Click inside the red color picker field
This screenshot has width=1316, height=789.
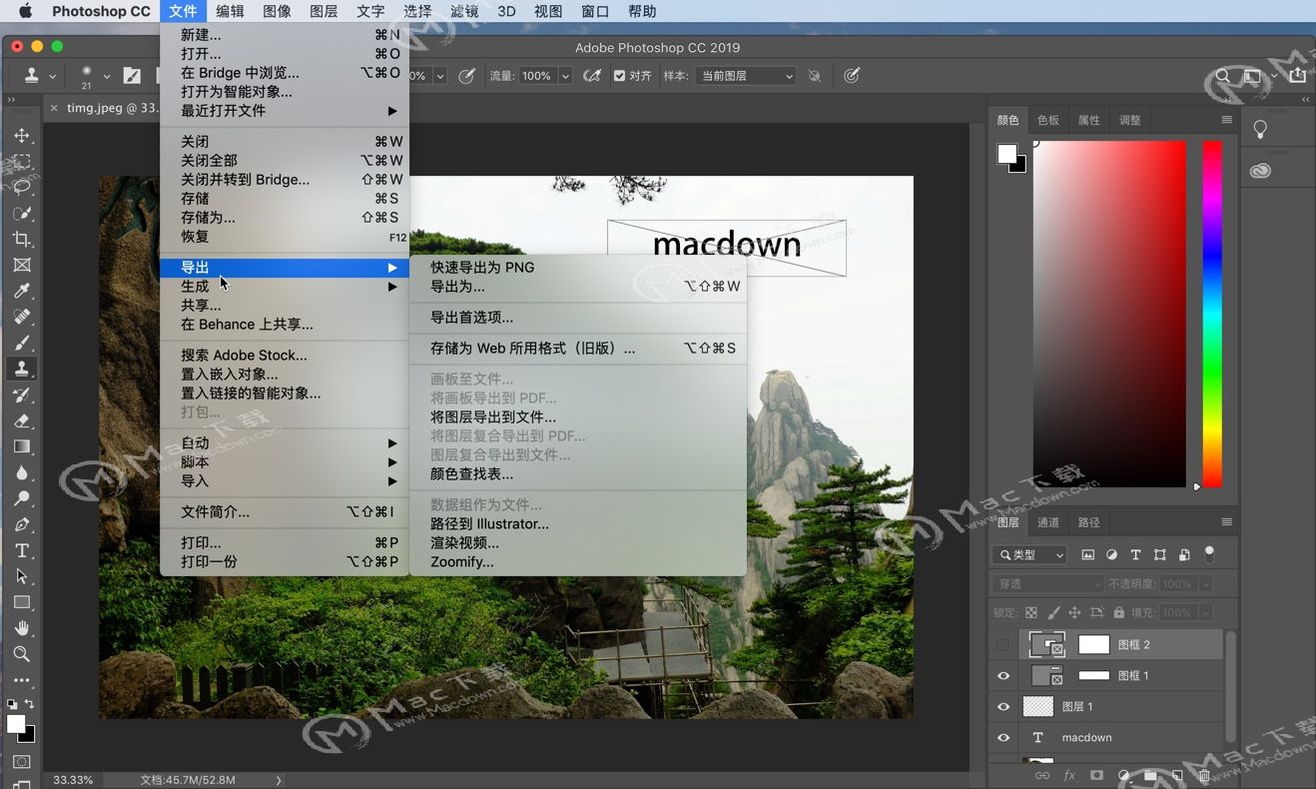click(1109, 314)
